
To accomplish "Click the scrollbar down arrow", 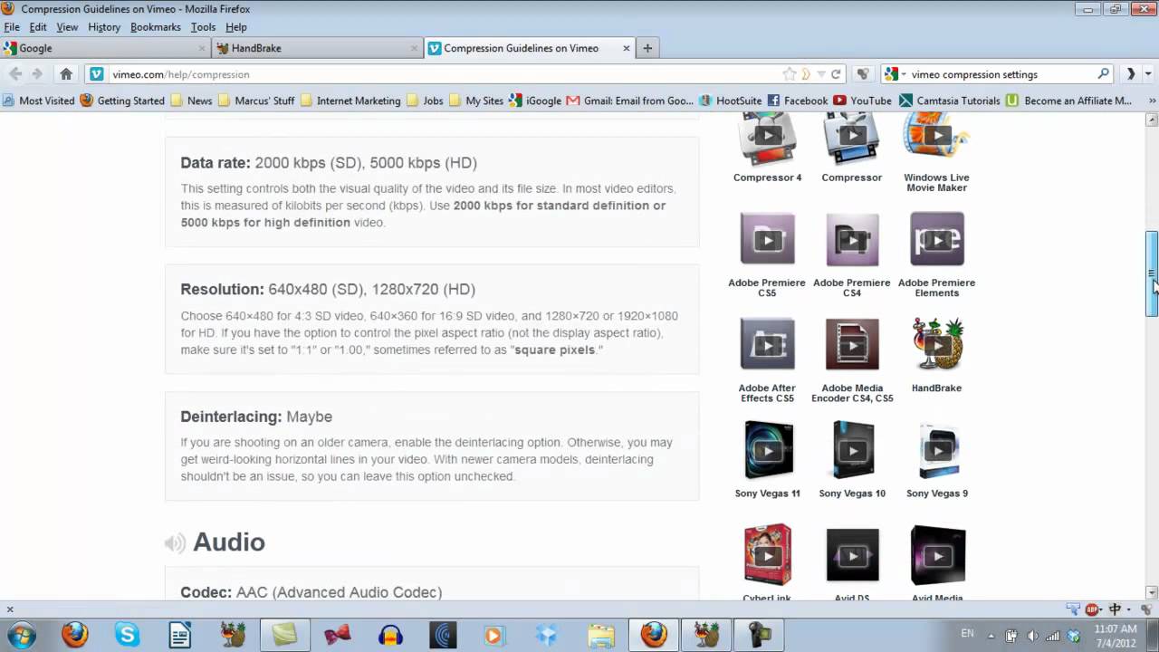I will click(x=1152, y=591).
